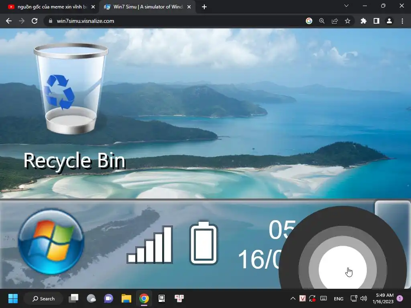Reload the current page
Image resolution: width=411 pixels, height=308 pixels.
pos(35,21)
